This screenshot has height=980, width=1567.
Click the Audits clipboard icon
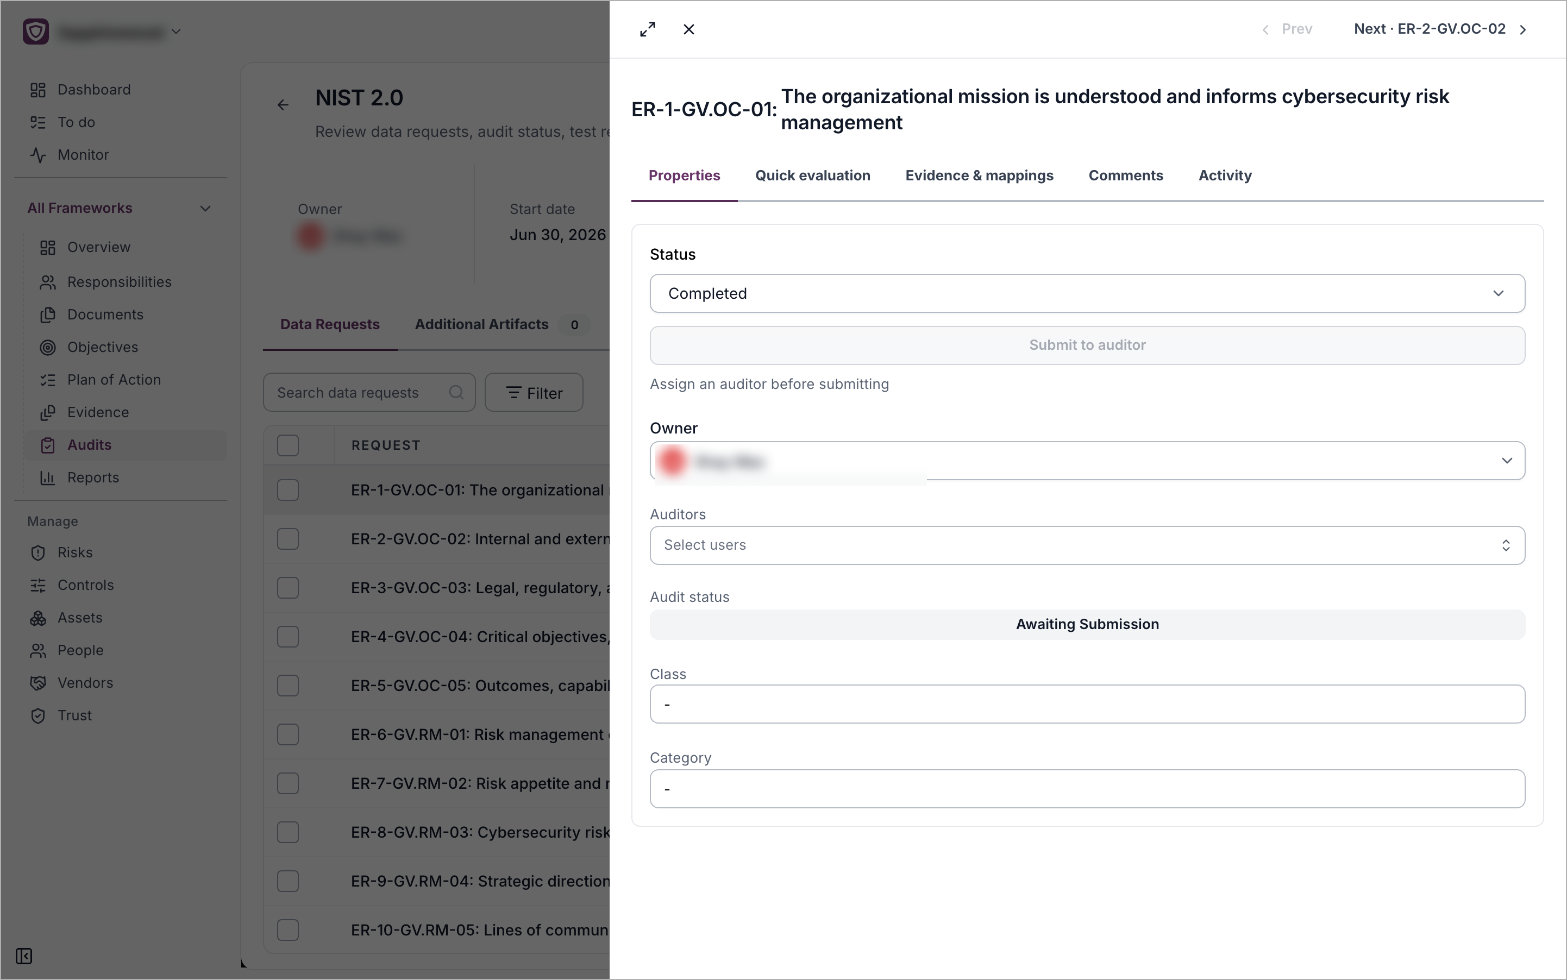[x=47, y=445]
